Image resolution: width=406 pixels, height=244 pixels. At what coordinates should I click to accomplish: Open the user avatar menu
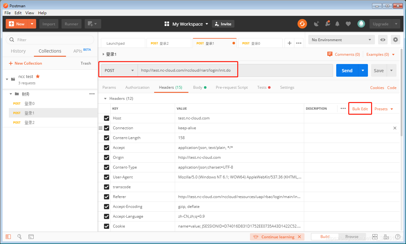[361, 24]
